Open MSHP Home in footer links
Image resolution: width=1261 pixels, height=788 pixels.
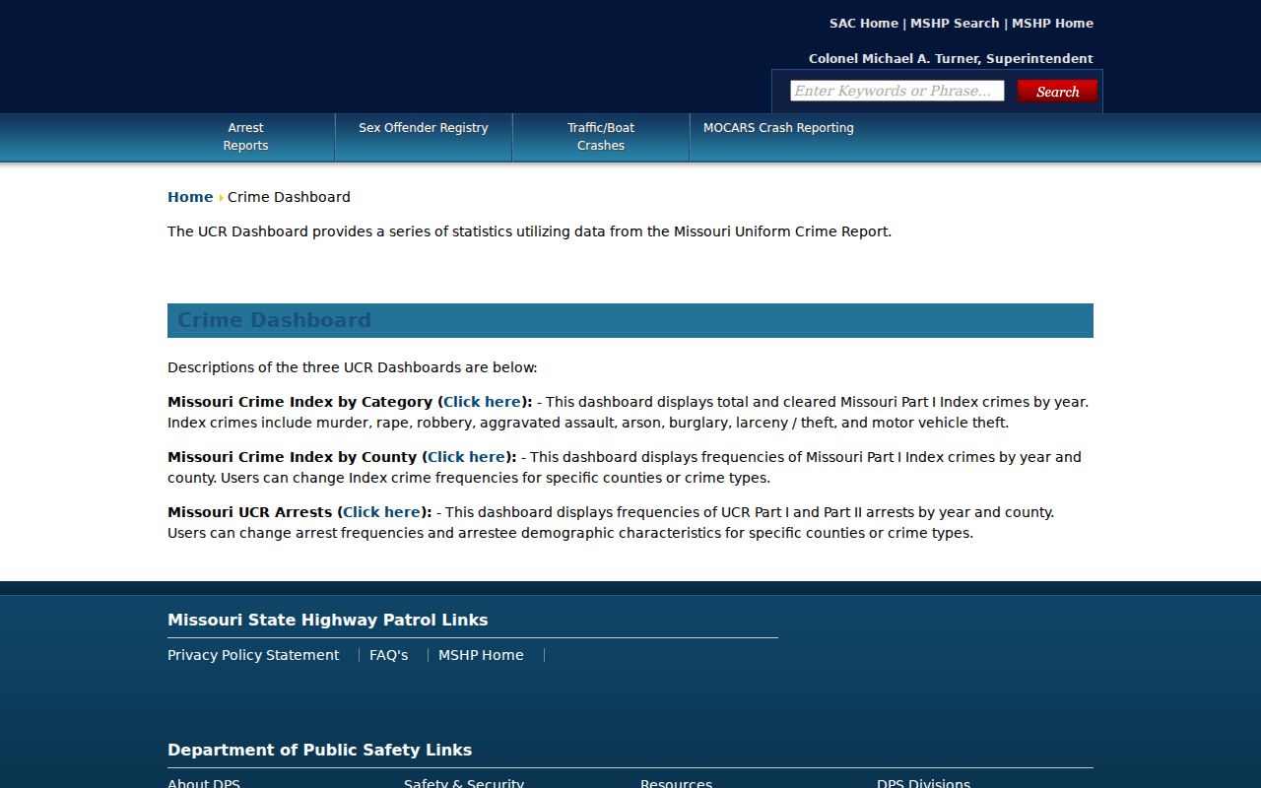pos(481,655)
